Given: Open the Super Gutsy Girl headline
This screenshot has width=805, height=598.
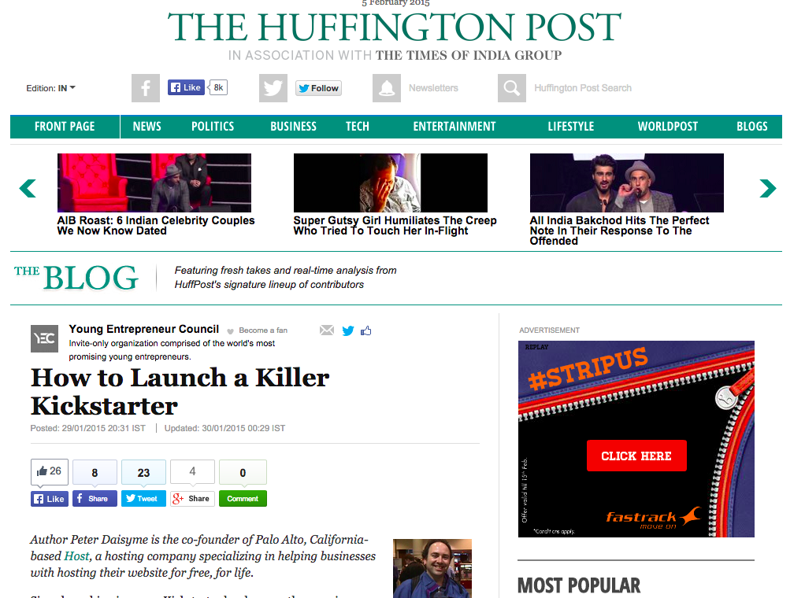Looking at the screenshot, I should pos(395,226).
